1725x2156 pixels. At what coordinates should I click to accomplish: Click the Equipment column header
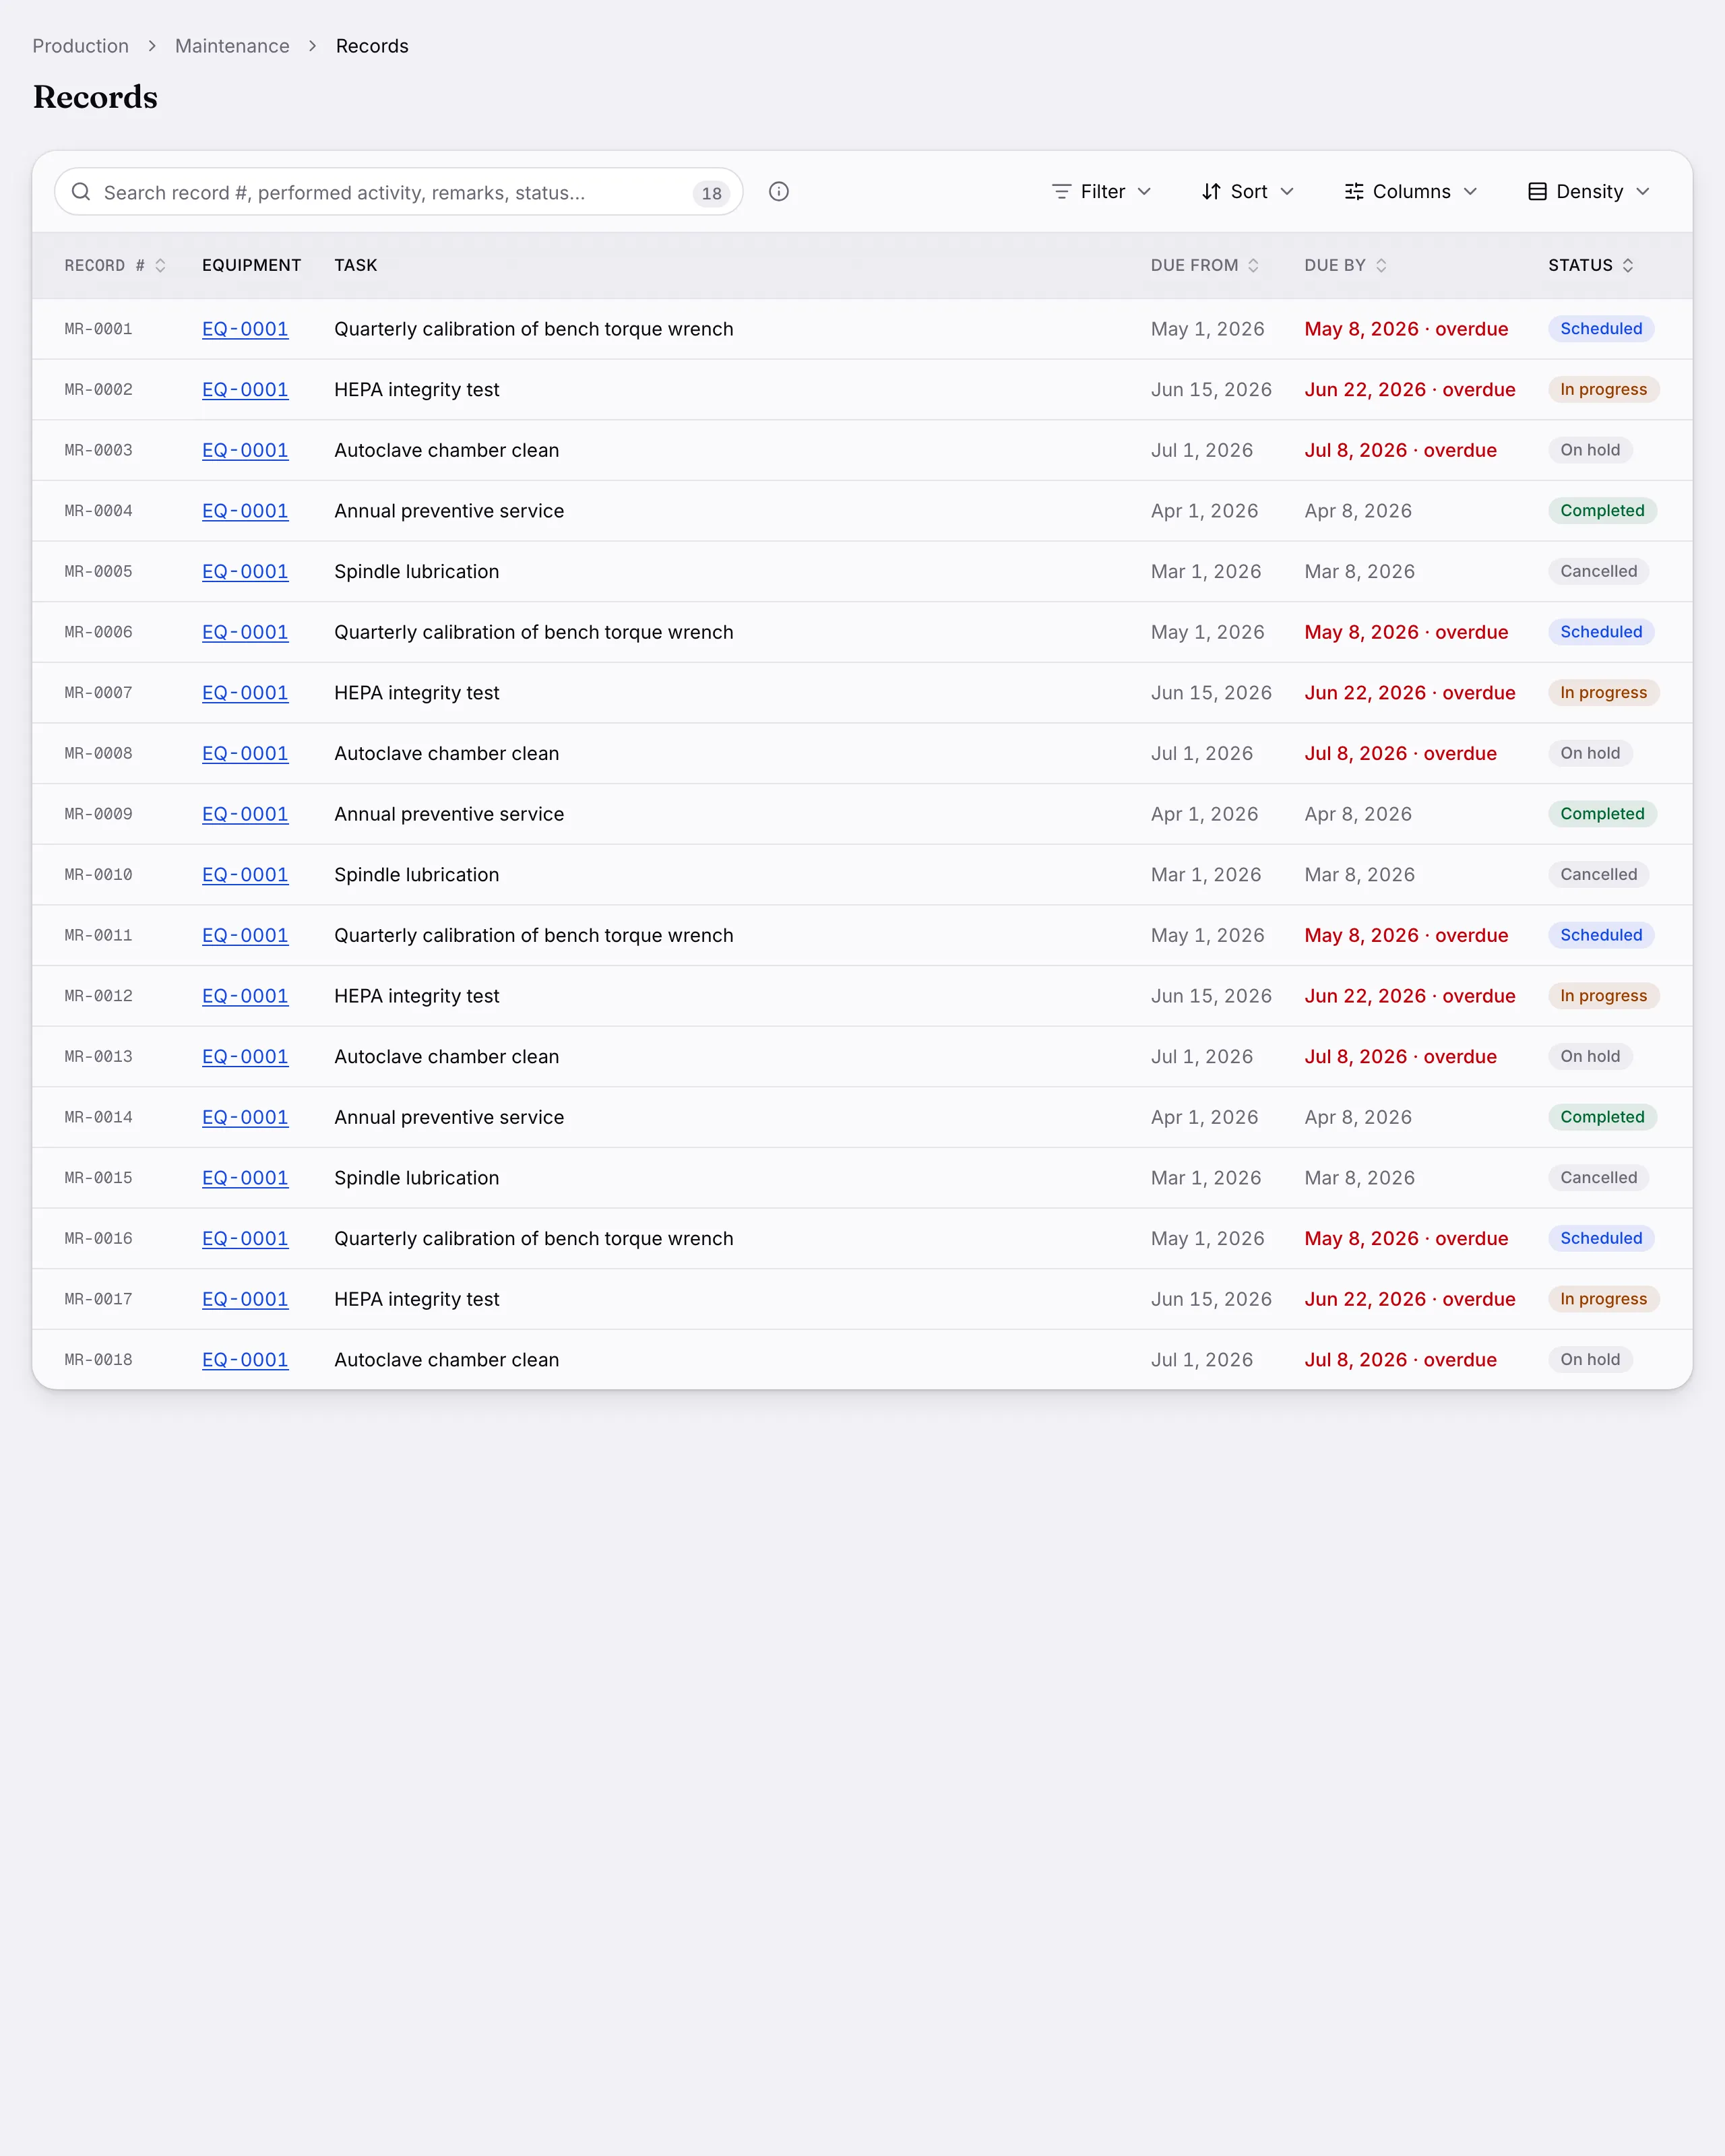pyautogui.click(x=251, y=265)
